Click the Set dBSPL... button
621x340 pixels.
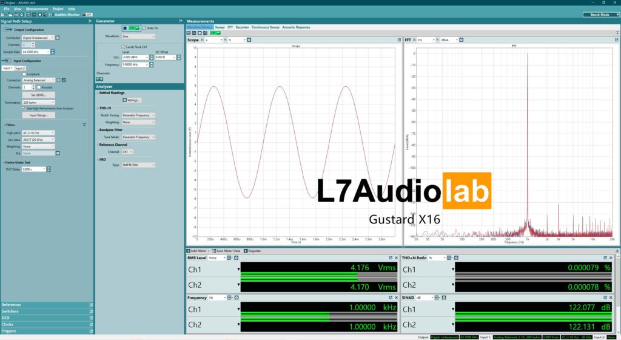pos(38,95)
